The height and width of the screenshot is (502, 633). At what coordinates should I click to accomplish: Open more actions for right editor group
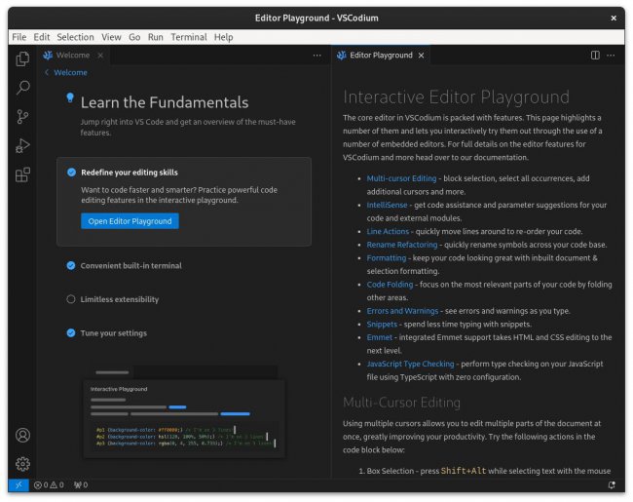click(611, 56)
